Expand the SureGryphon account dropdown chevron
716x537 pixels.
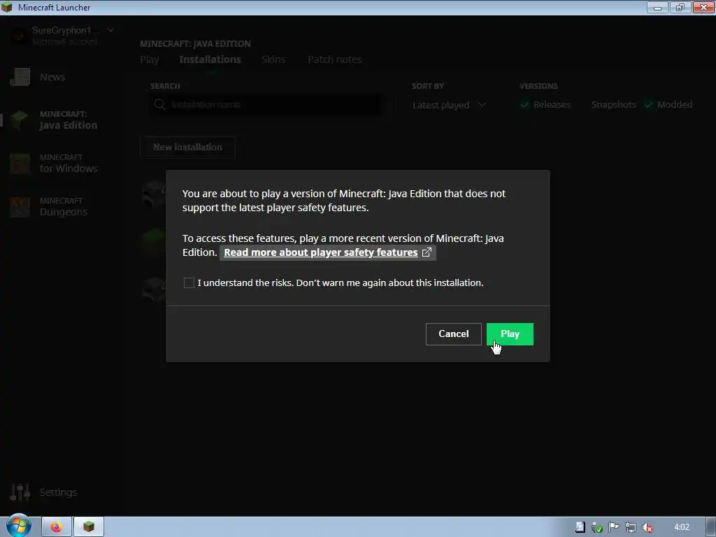coord(110,30)
